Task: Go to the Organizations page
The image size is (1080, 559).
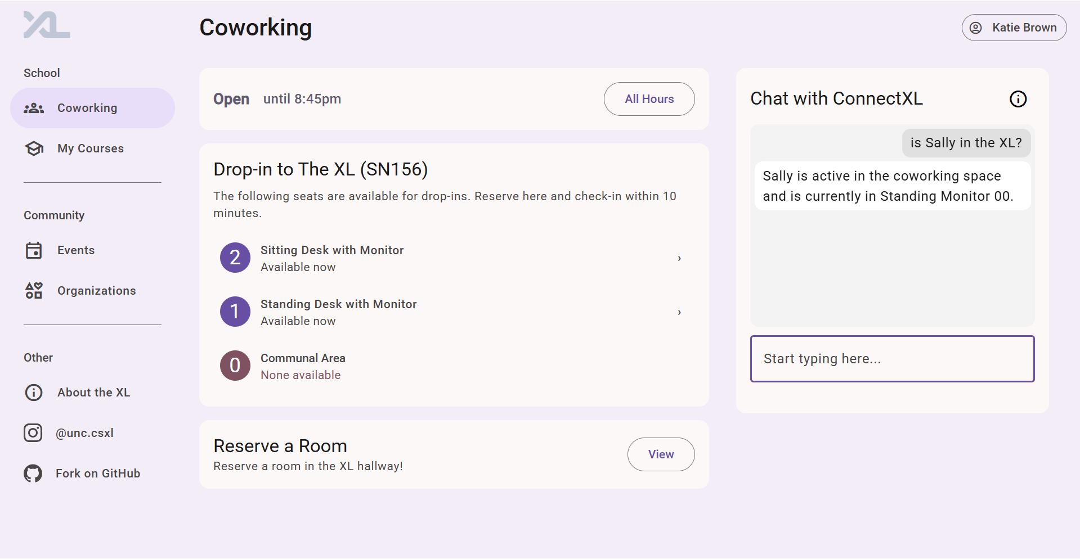Action: 96,291
